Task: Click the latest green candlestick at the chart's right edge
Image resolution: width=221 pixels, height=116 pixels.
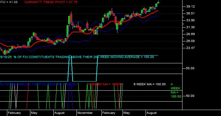Action: (x=158, y=3)
